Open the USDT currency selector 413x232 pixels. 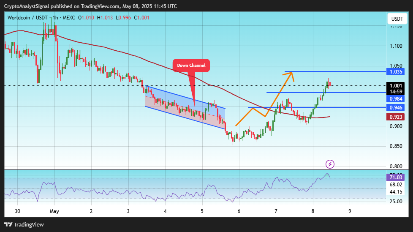[397, 19]
